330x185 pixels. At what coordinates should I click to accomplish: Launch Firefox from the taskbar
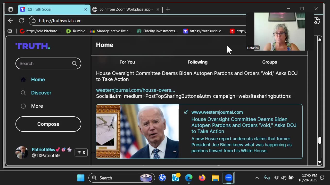pyautogui.click(x=202, y=178)
